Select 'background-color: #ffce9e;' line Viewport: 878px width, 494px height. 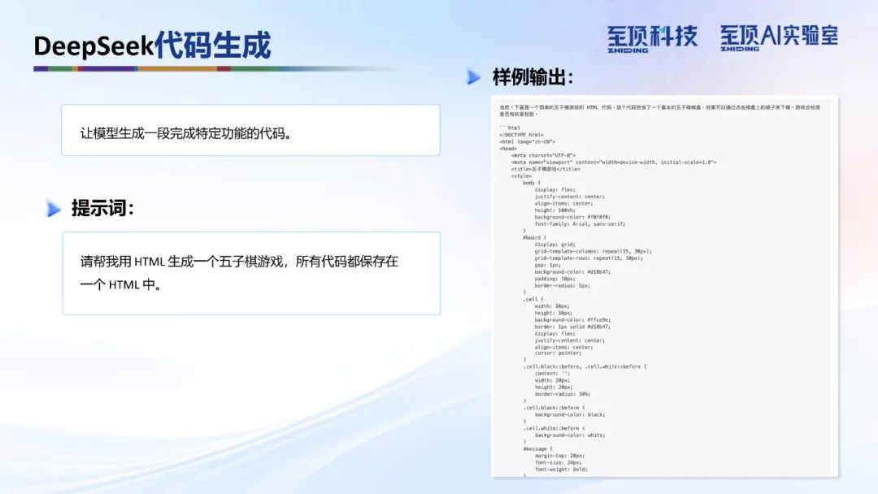click(x=572, y=320)
